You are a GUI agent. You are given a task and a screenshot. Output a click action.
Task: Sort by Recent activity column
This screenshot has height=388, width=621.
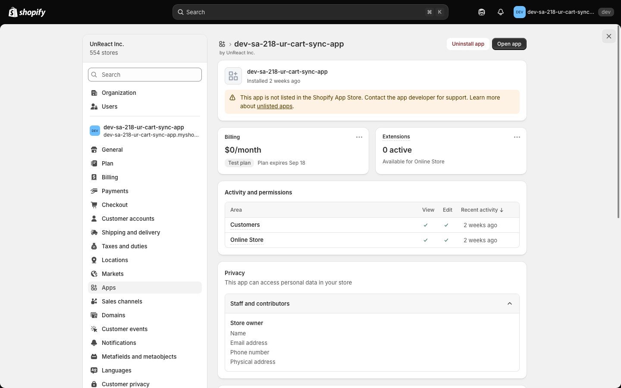482,210
